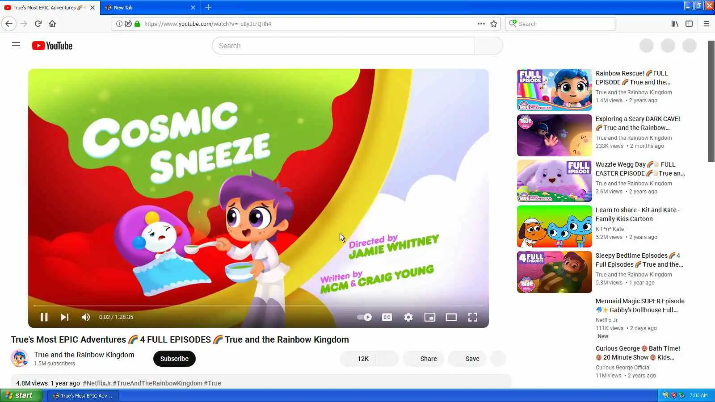Viewport: 715px width, 402px height.
Task: Go to YouTube home via logo
Action: pos(52,46)
